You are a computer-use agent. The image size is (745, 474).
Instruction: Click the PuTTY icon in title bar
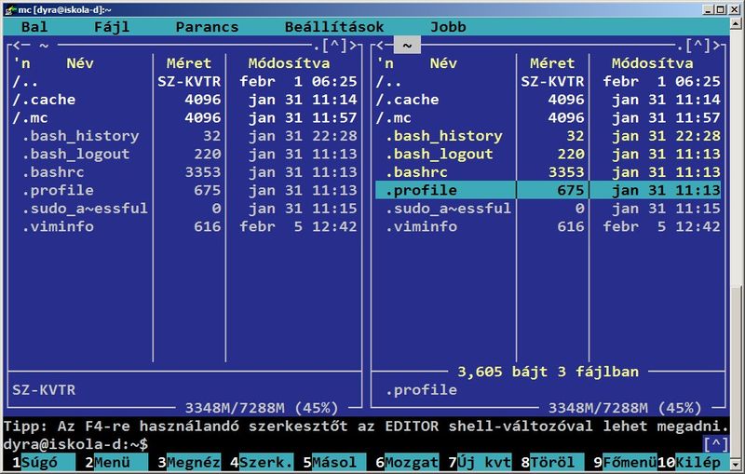(x=10, y=9)
